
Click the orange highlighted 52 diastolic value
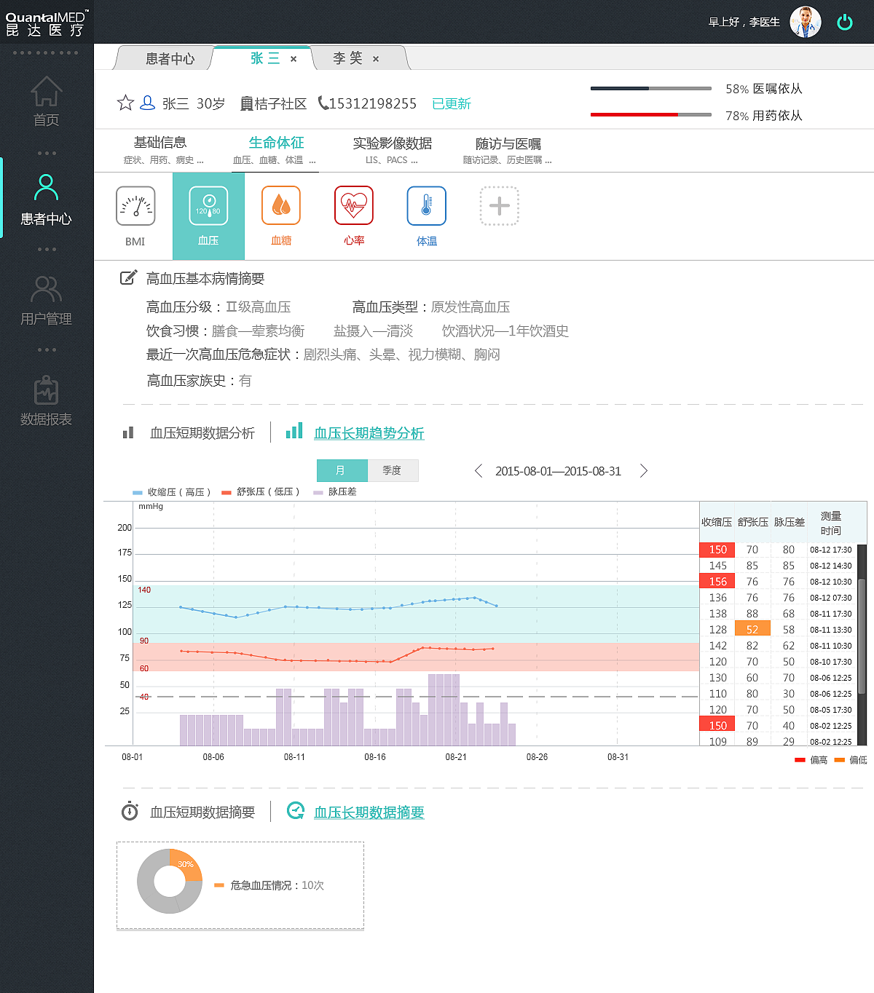click(752, 629)
